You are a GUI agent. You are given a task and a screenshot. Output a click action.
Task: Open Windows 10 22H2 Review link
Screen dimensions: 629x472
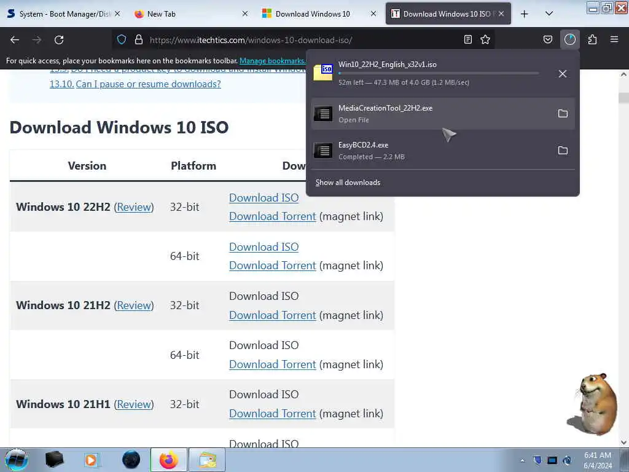134,206
